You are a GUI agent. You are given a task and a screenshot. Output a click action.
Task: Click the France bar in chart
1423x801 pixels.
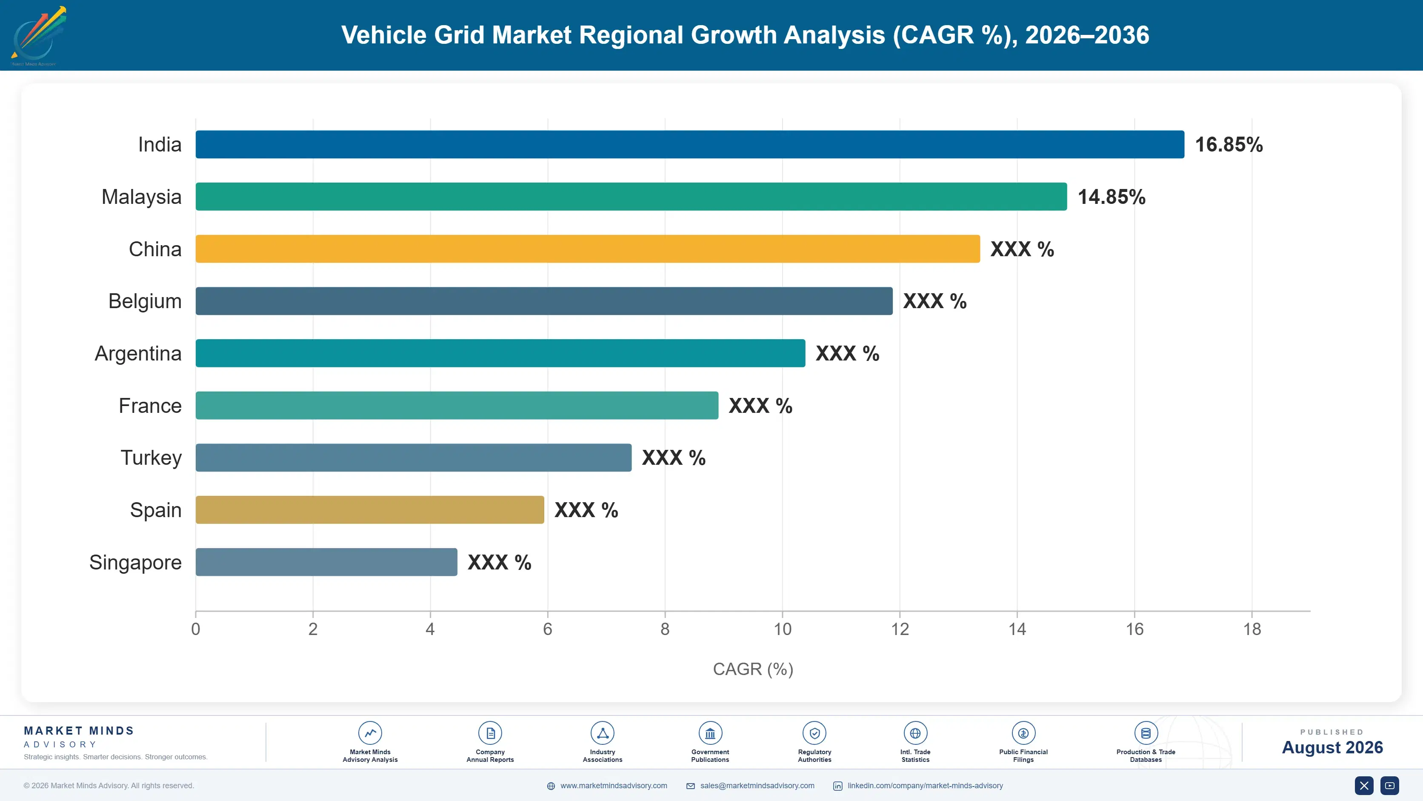click(457, 406)
